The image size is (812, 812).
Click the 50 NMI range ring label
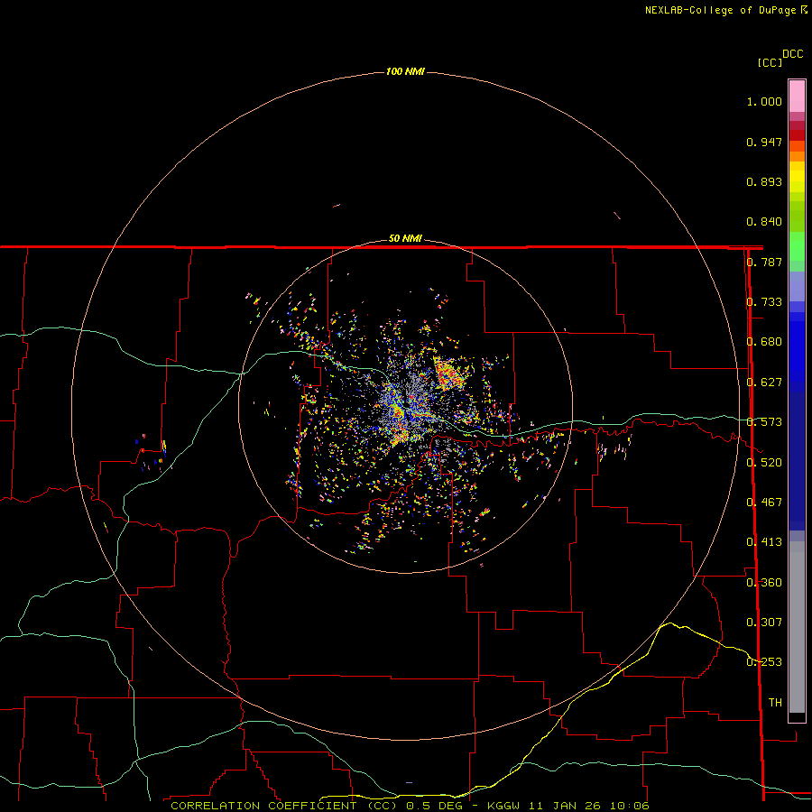point(405,238)
